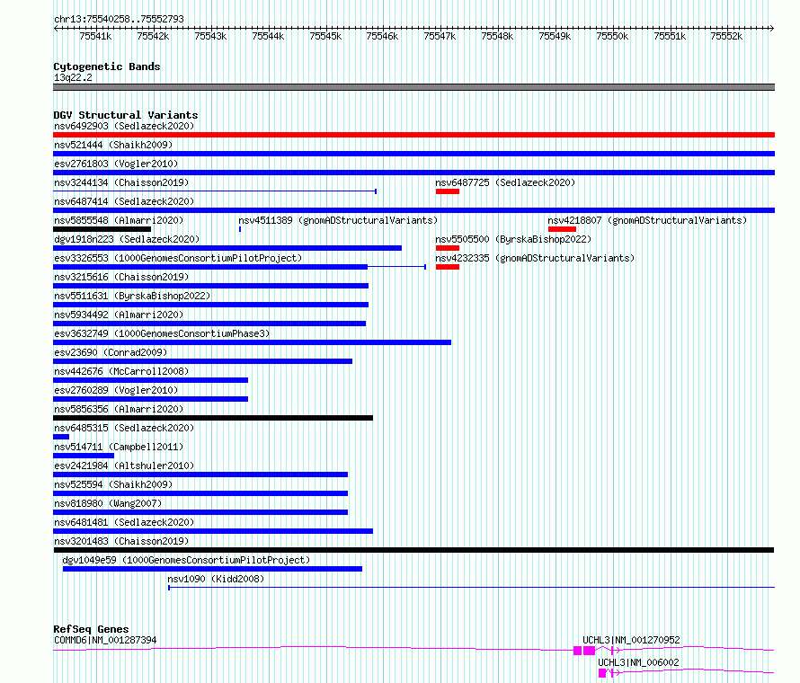Select nsv3215616 (Chaisson2019) label
The image size is (800, 683).
coord(121,277)
